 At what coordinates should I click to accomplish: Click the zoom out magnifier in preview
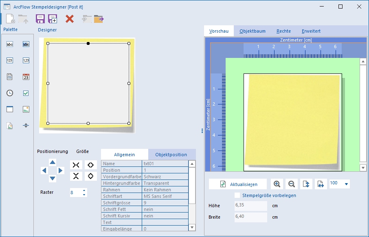[x=292, y=184]
